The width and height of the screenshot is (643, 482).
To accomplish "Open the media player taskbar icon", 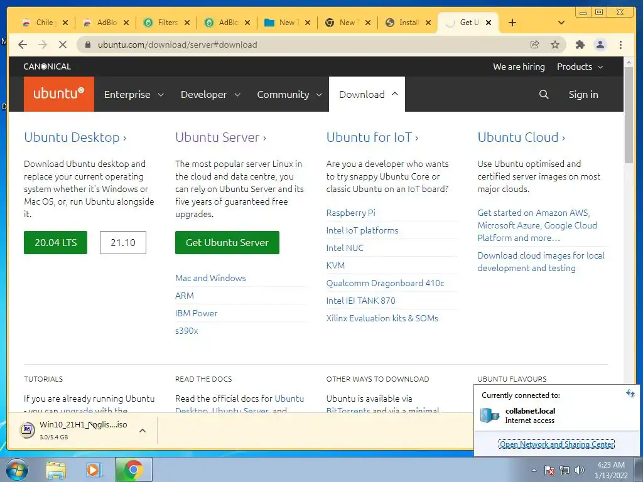I will click(93, 470).
